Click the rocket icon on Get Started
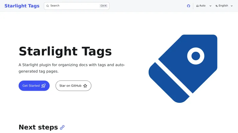Image resolution: width=238 pixels, height=133 pixels. pyautogui.click(x=43, y=86)
